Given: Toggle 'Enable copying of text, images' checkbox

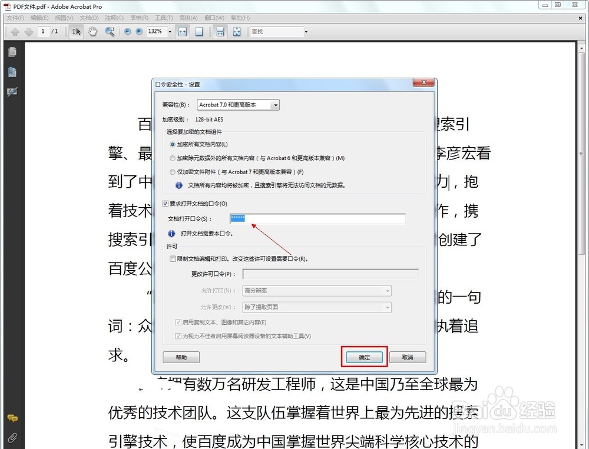Looking at the screenshot, I should pyautogui.click(x=178, y=322).
